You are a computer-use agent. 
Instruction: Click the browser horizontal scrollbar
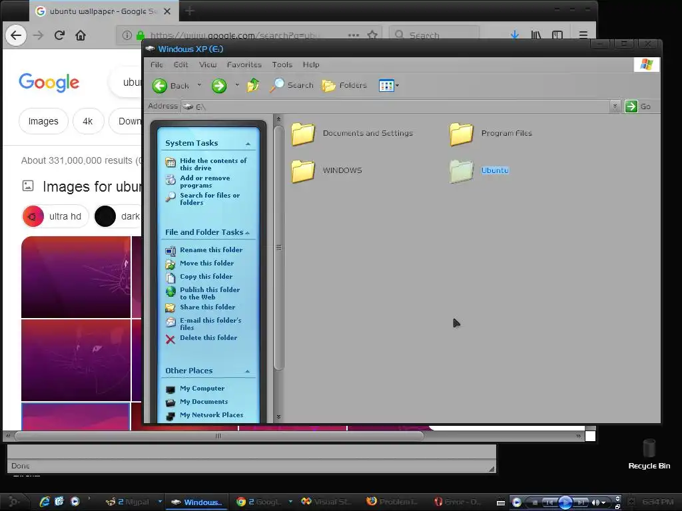point(218,436)
